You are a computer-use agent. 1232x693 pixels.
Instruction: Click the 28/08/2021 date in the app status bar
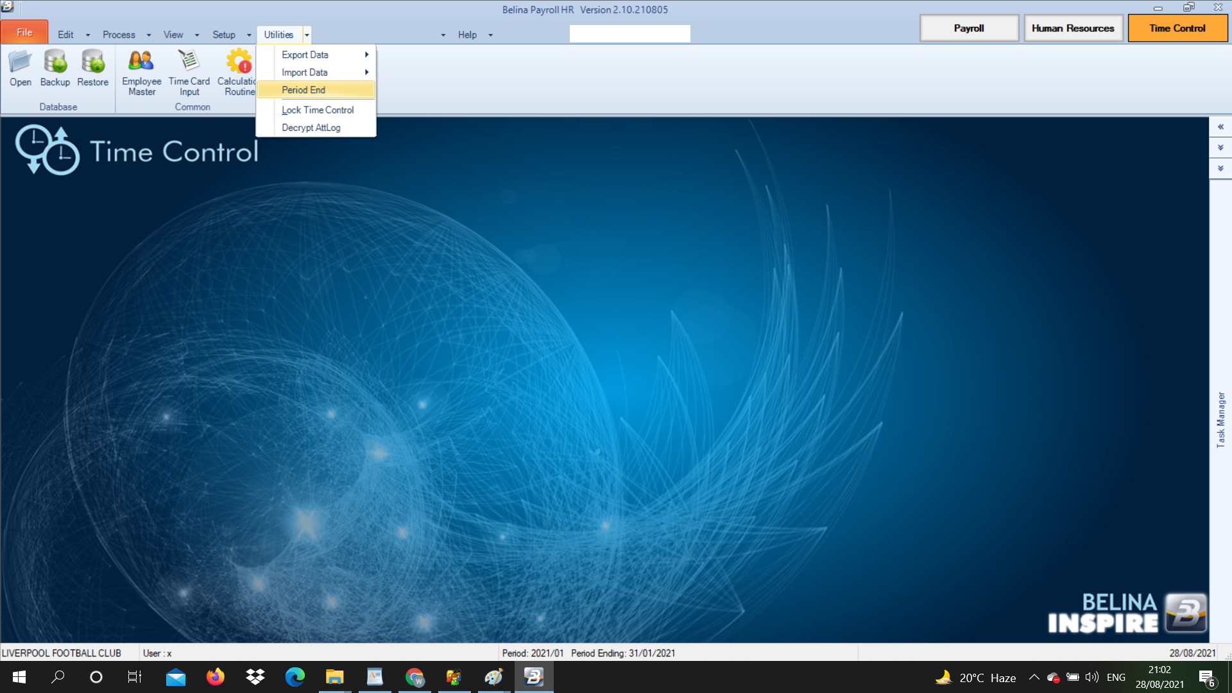tap(1192, 653)
